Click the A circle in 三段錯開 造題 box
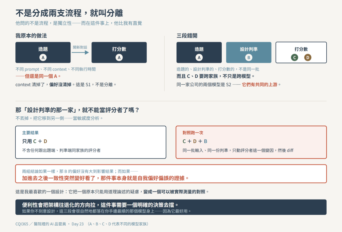Screen dimensions: 342x232 199,57
